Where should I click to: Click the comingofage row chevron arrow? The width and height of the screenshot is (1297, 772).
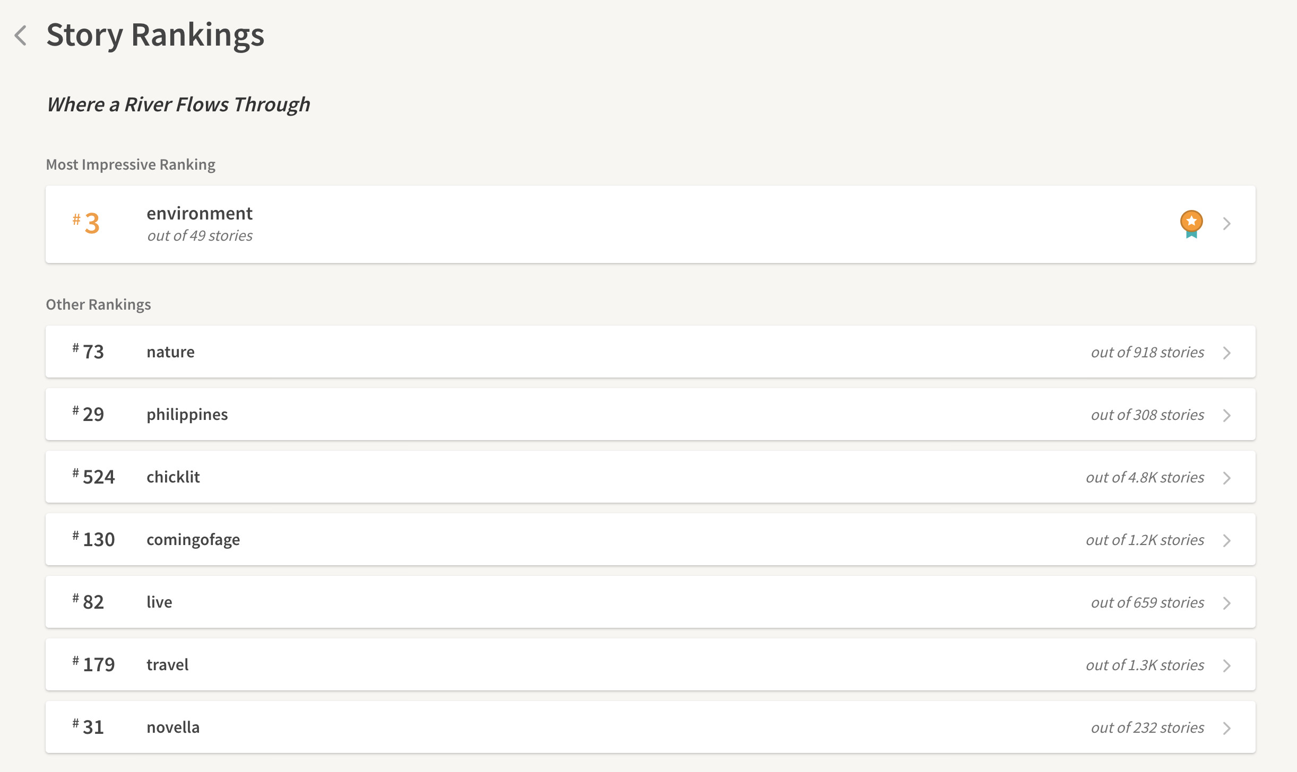point(1227,540)
